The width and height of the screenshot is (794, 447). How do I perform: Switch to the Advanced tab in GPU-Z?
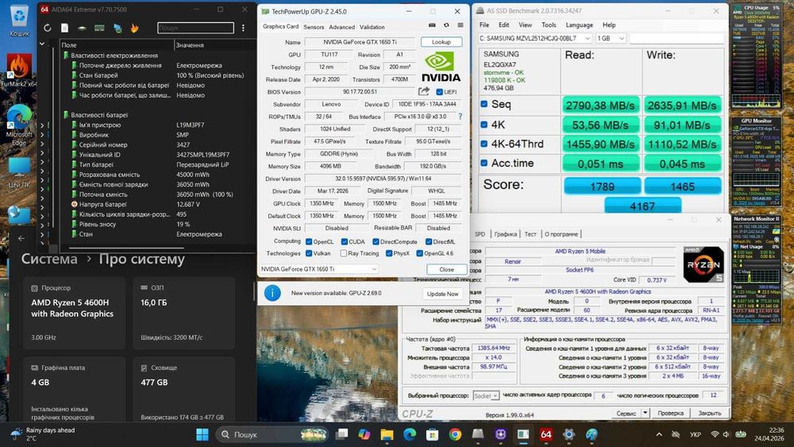click(341, 27)
